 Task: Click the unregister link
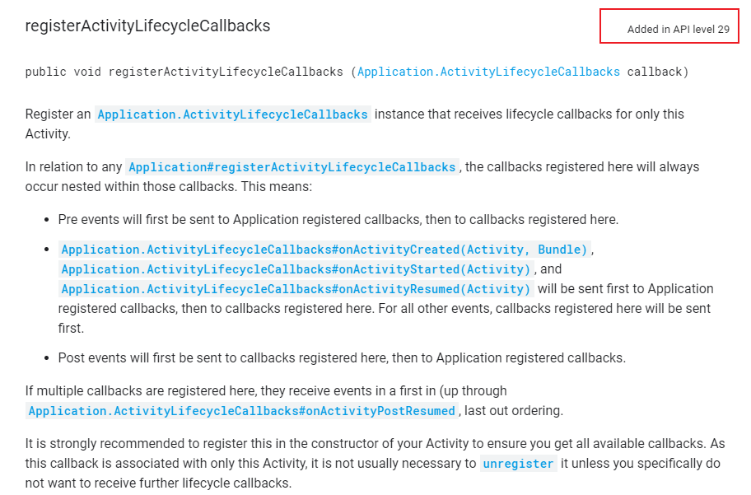(x=518, y=464)
